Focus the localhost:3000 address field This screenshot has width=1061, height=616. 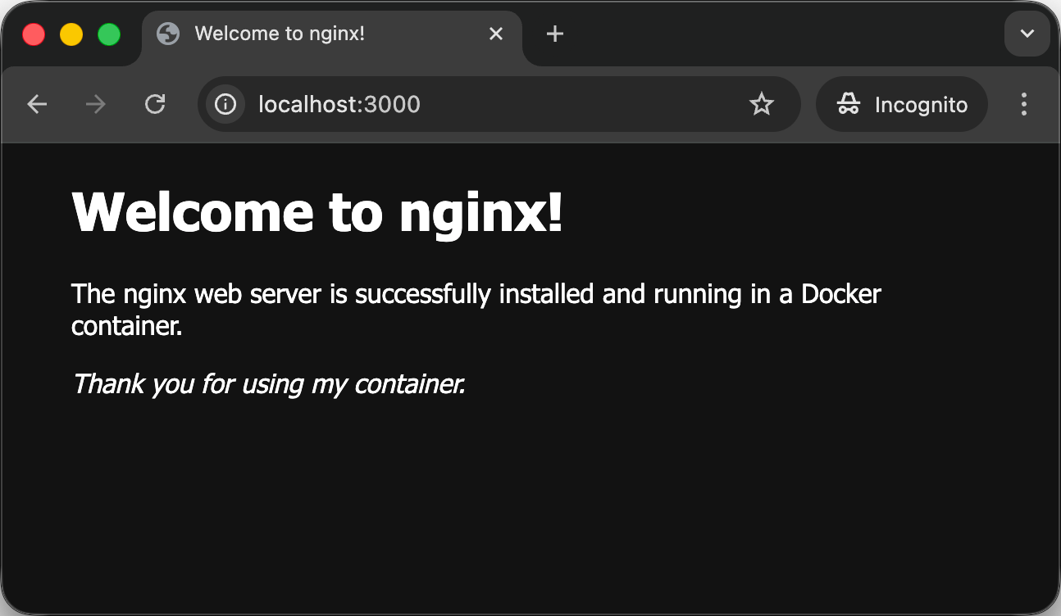499,104
